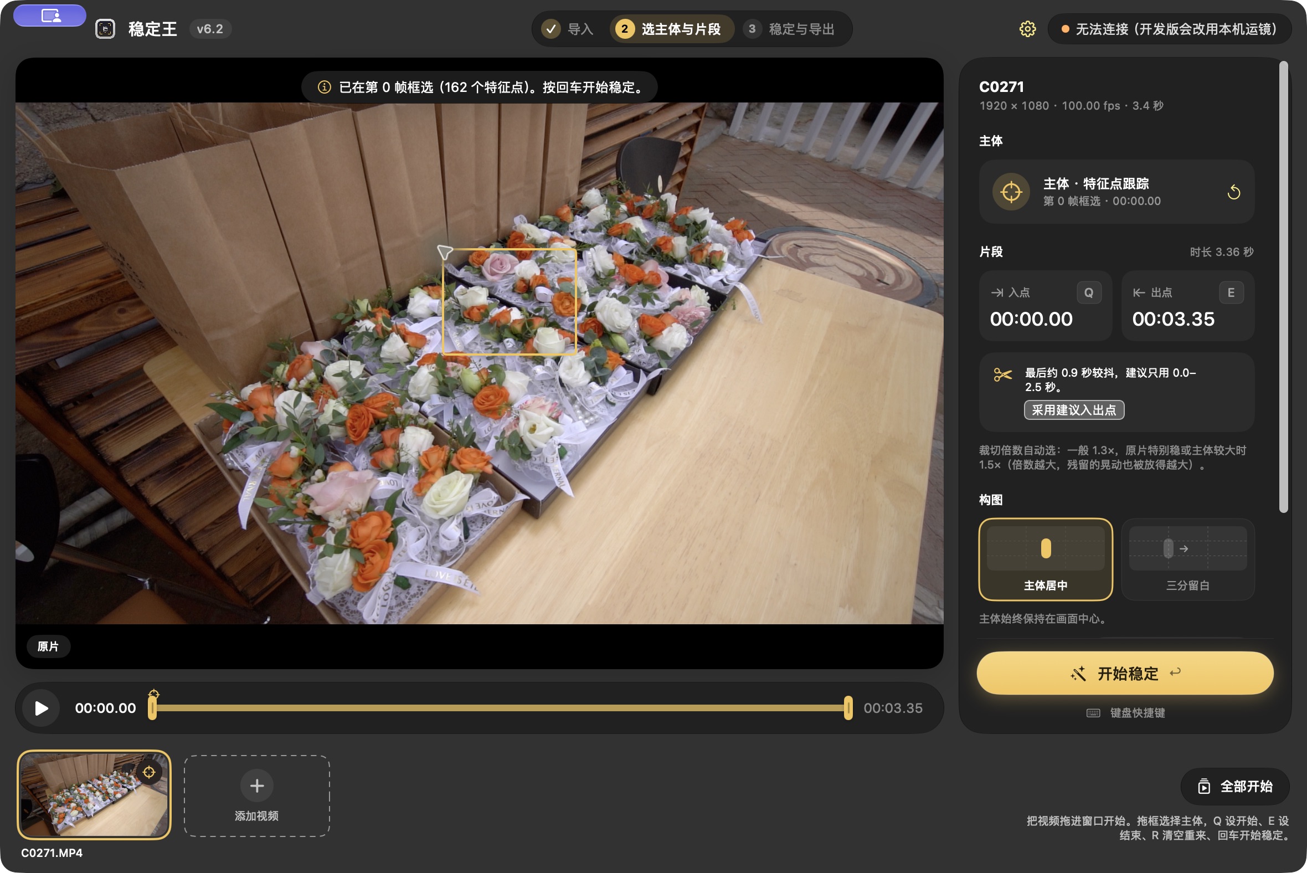This screenshot has width=1307, height=873.
Task: Go to the 选主体与片段 step
Action: click(672, 29)
